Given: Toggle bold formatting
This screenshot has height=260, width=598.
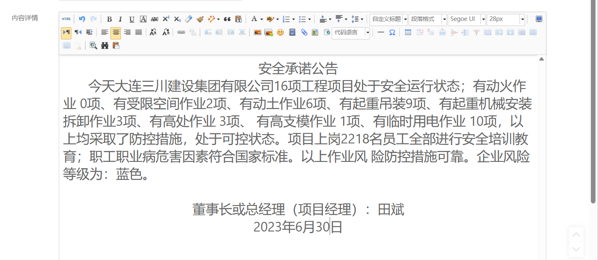Looking at the screenshot, I should (x=109, y=19).
